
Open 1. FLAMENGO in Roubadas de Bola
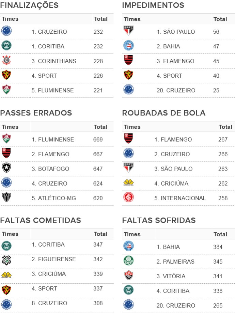coord(173,139)
